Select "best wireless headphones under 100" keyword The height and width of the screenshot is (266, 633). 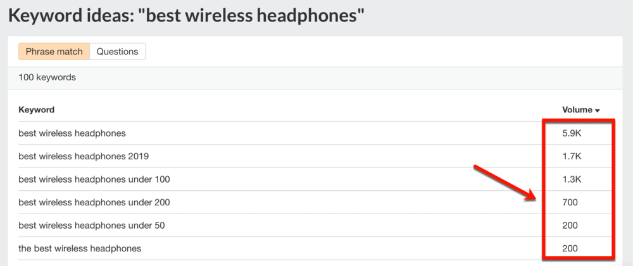(94, 179)
